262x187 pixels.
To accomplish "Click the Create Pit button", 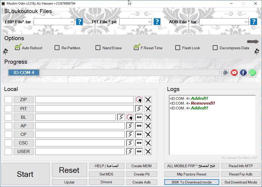I will point(142,174).
